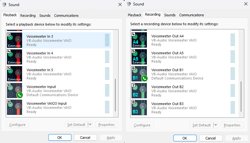Close the right Sound window
Screen dimensions: 250x143
pos(246,4)
